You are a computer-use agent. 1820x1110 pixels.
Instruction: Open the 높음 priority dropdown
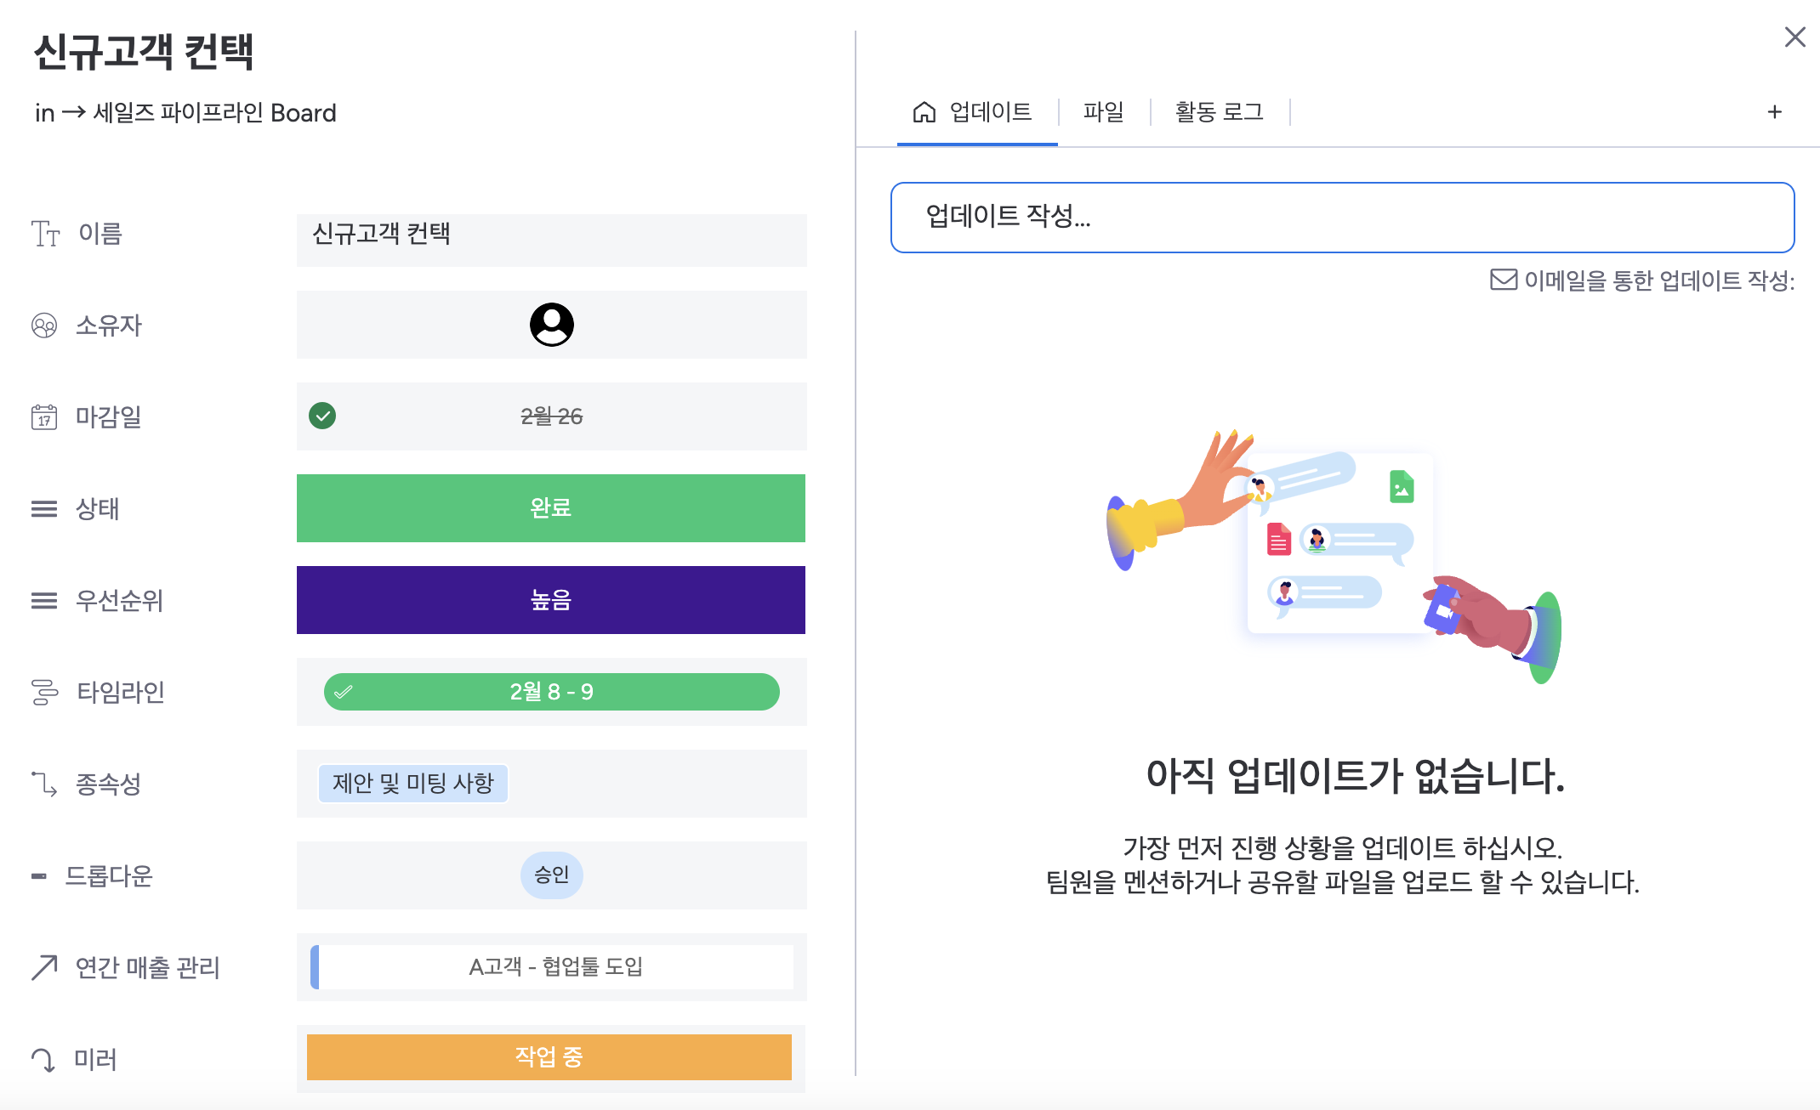550,600
